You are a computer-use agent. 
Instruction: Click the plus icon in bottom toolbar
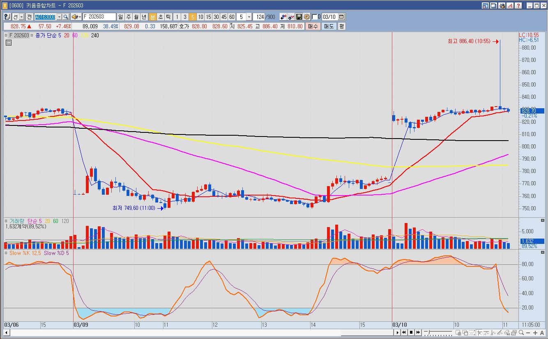pyautogui.click(x=535, y=332)
